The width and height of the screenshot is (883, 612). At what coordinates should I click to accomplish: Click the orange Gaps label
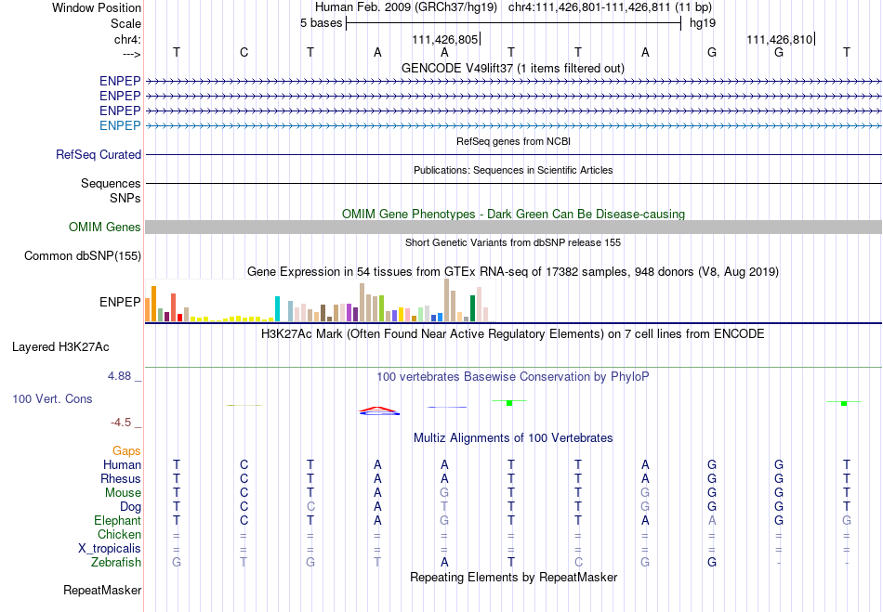pos(126,450)
